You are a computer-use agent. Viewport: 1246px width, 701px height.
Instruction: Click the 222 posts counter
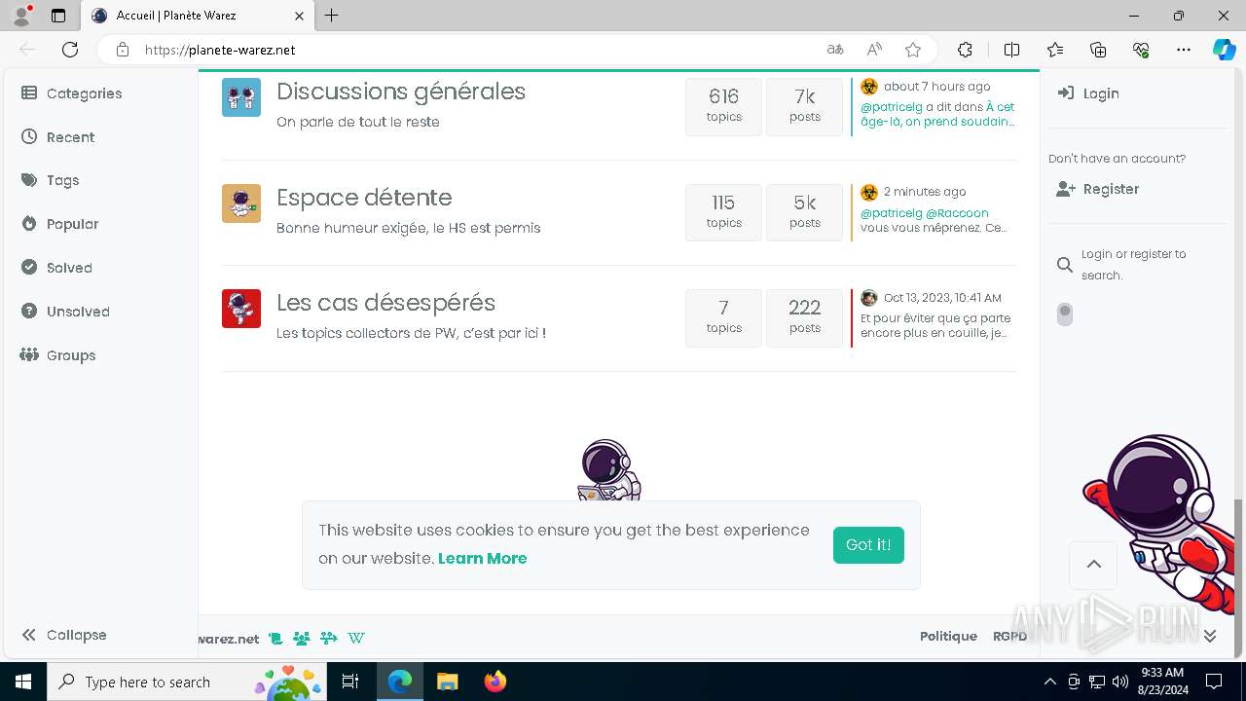[804, 317]
